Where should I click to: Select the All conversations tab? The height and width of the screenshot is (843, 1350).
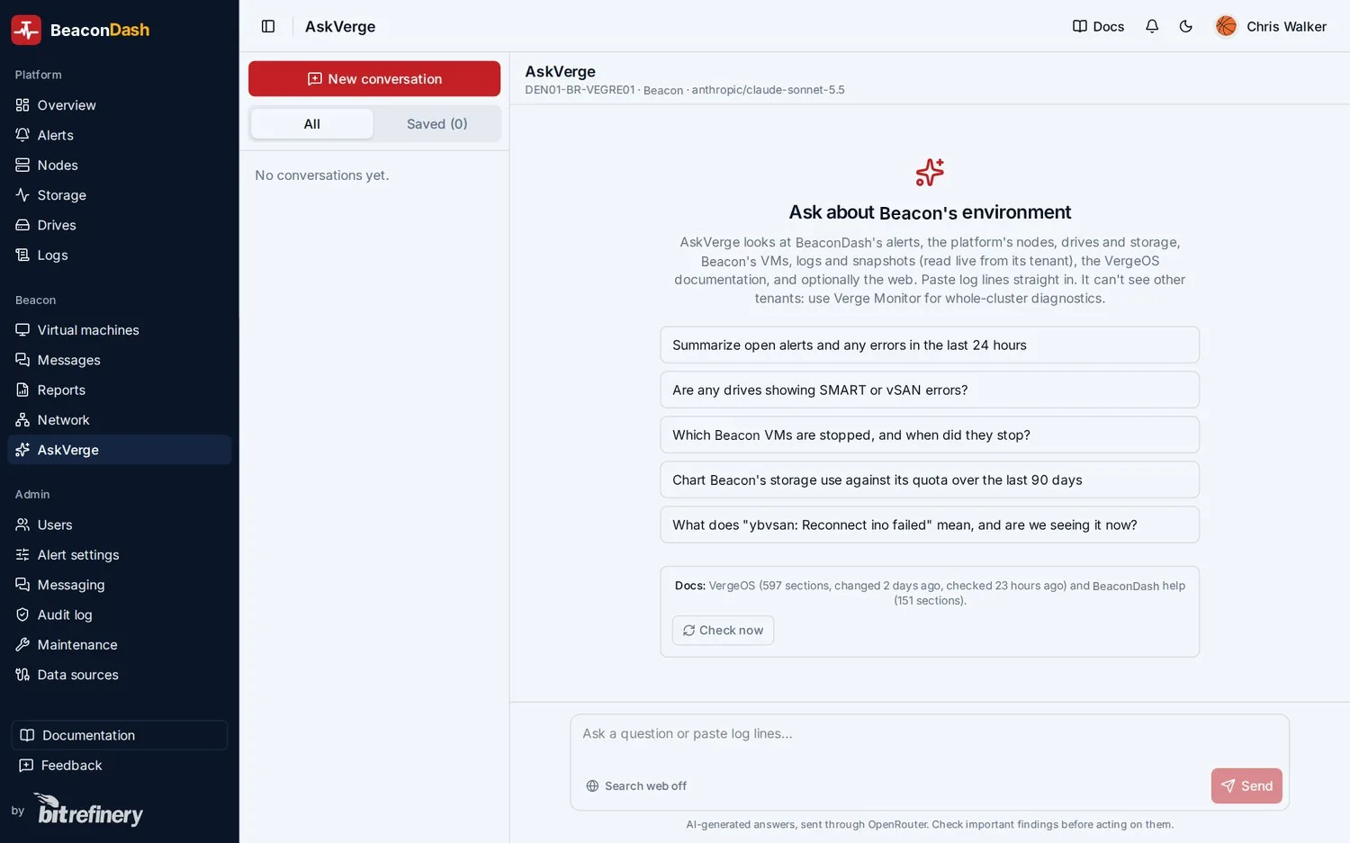[312, 124]
